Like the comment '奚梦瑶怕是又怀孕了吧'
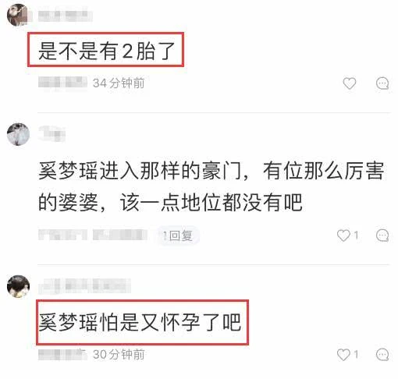The image size is (398, 379). 348,355
